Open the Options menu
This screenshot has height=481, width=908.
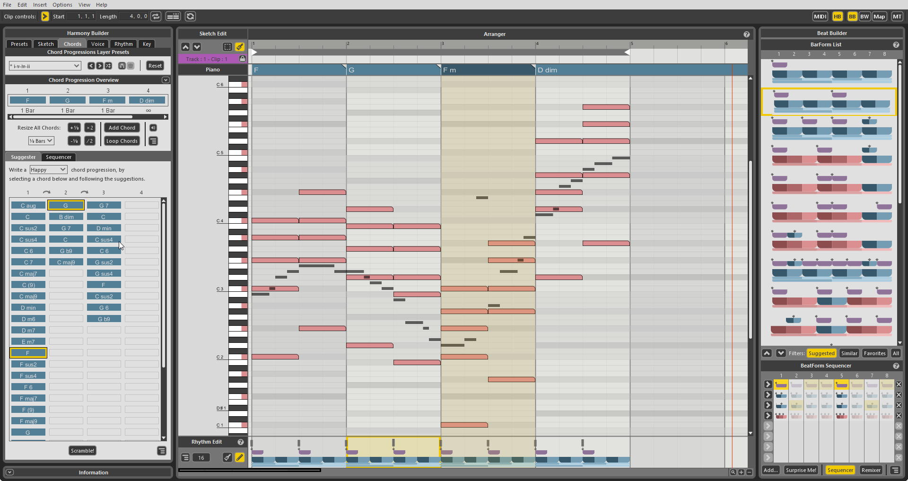click(62, 5)
